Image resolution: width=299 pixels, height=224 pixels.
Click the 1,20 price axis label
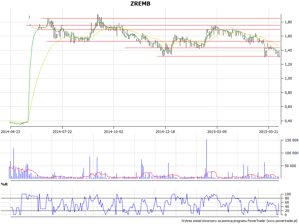tap(288, 64)
